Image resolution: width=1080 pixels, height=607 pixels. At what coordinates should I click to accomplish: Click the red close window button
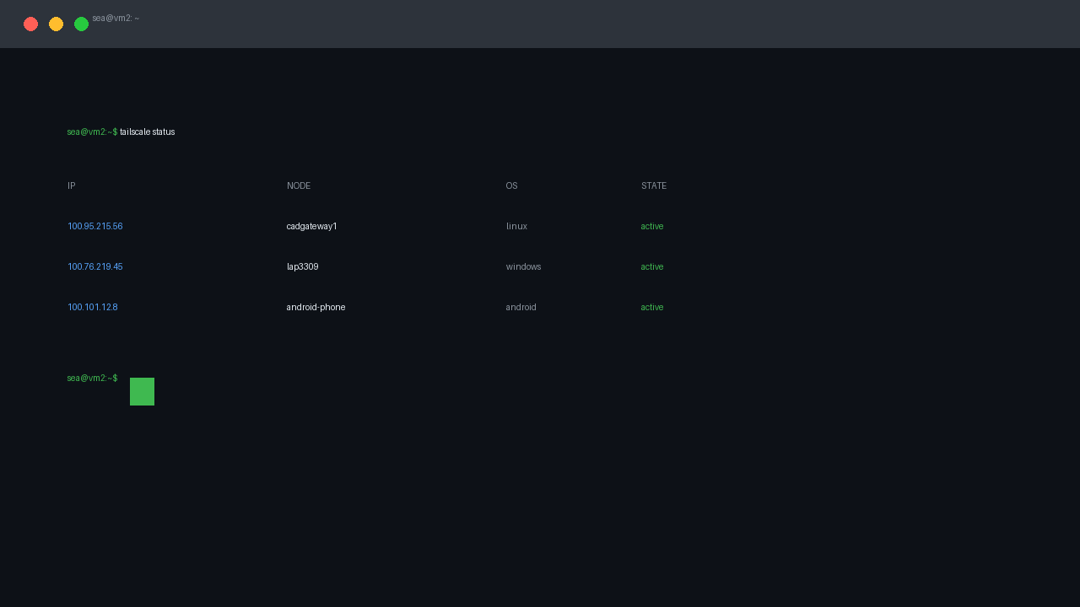pos(30,24)
